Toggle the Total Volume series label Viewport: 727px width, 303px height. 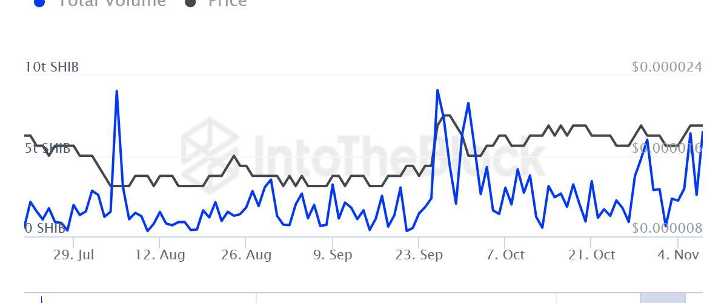pyautogui.click(x=113, y=2)
